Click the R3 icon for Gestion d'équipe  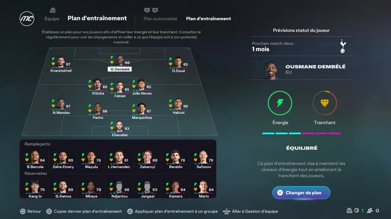[226, 211]
